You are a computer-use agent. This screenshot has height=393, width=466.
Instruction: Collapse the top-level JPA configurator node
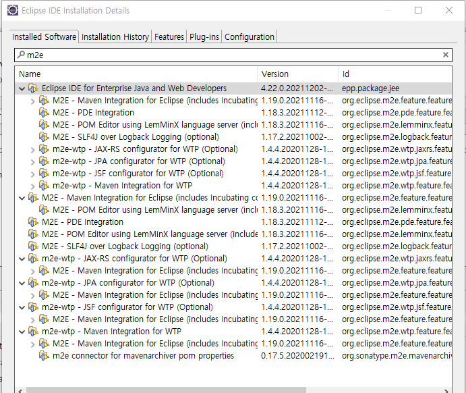[22, 283]
